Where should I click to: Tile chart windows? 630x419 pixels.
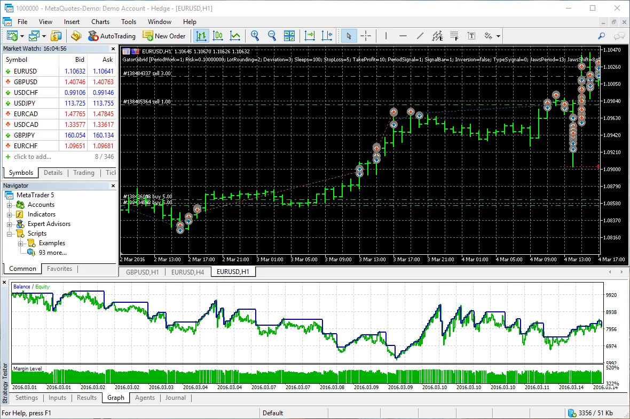click(289, 36)
